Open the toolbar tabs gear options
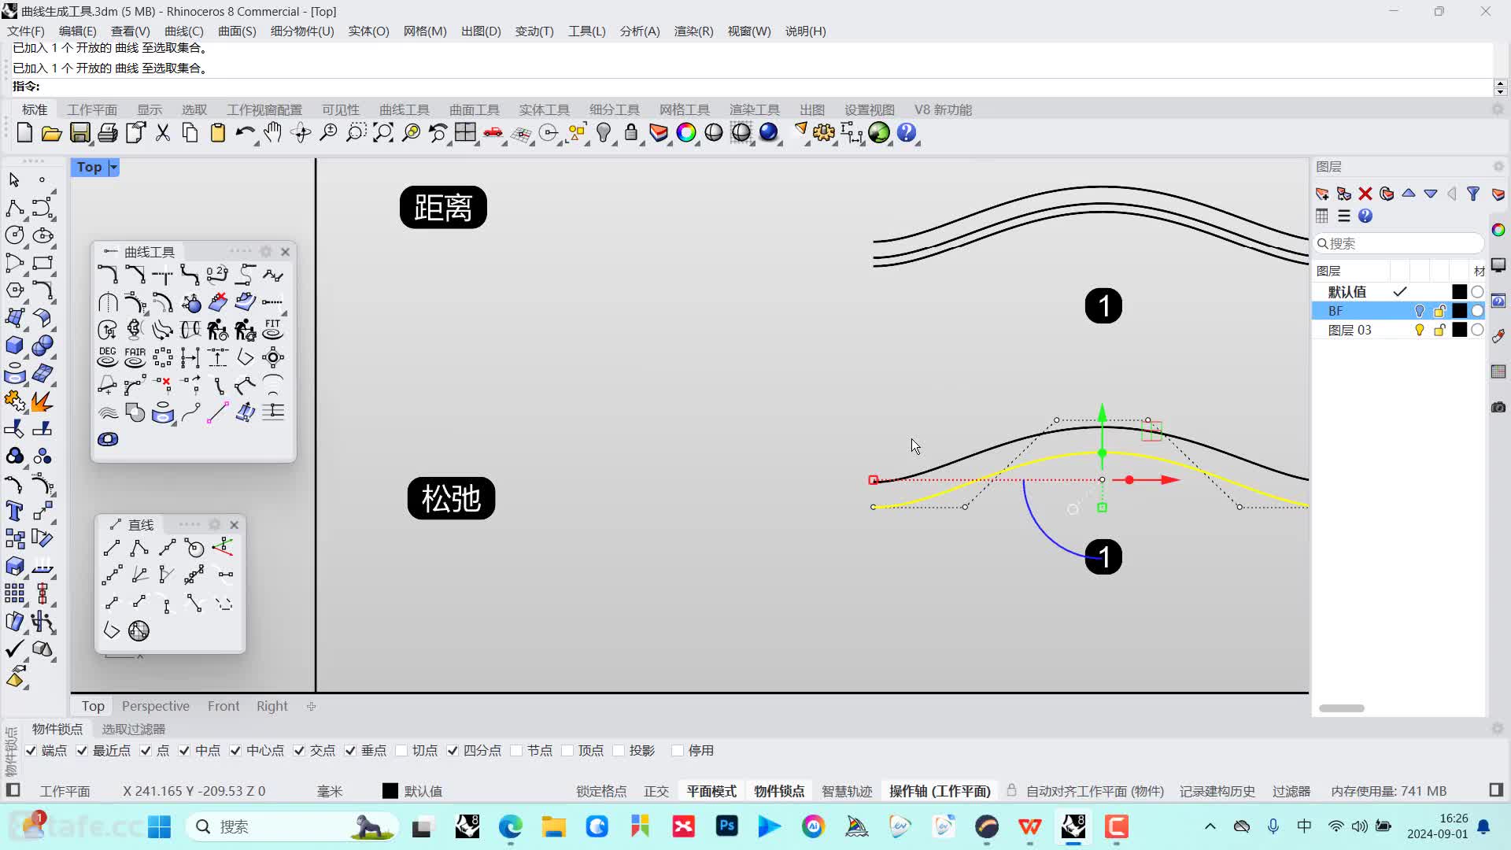The width and height of the screenshot is (1511, 850). (x=1498, y=109)
